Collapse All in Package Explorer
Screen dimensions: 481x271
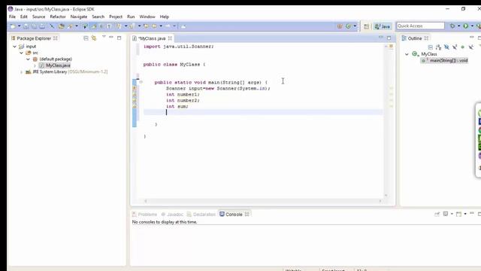pyautogui.click(x=86, y=38)
